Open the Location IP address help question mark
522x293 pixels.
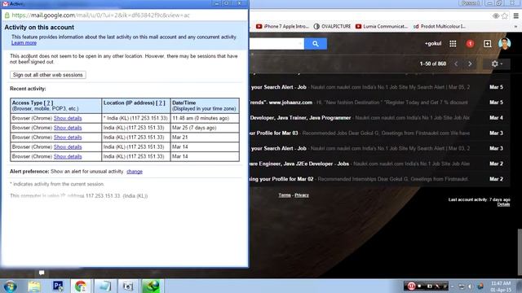click(161, 103)
